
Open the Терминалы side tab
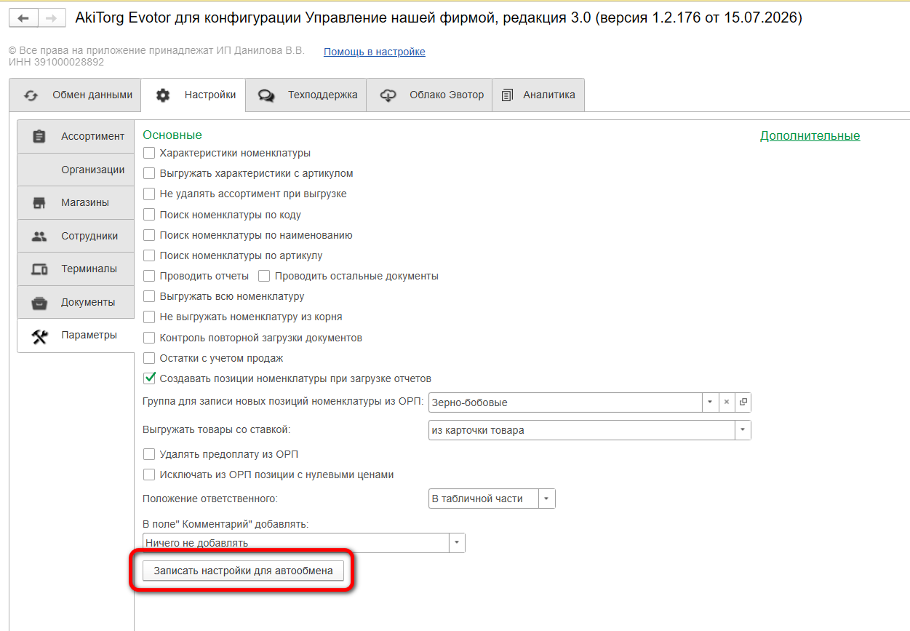click(x=76, y=269)
